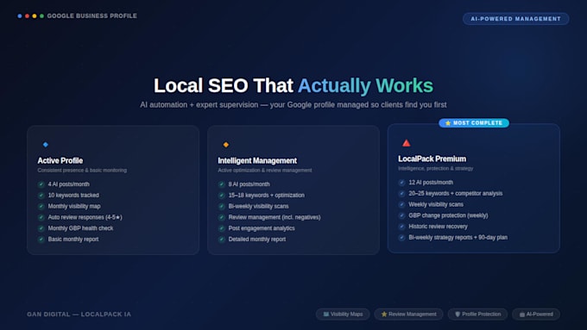Click the text 'Auto review responses (4-5★)'
The image size is (587, 330).
85,217
